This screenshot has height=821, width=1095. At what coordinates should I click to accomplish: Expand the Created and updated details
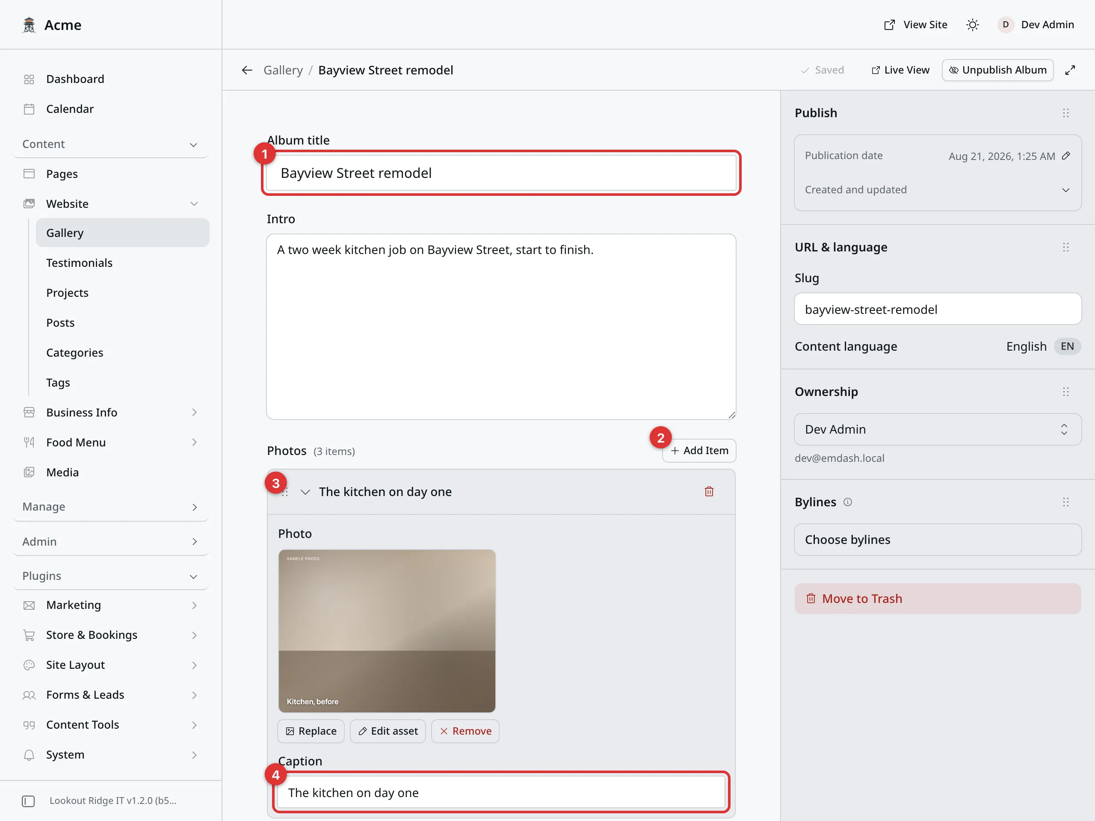point(938,189)
